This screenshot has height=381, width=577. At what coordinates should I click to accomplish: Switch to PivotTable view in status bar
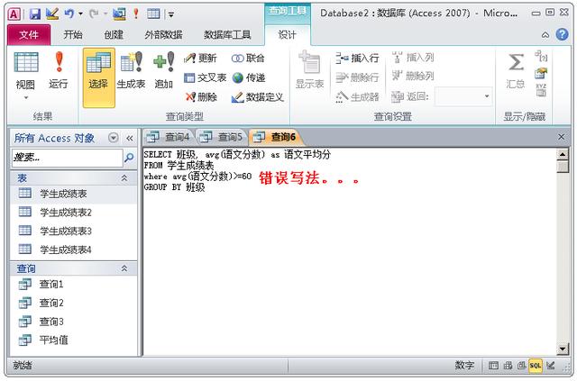pos(508,366)
